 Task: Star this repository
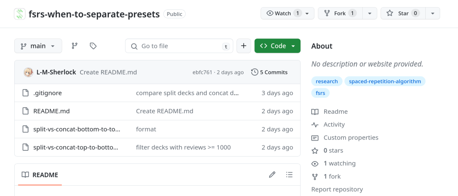[x=402, y=13]
